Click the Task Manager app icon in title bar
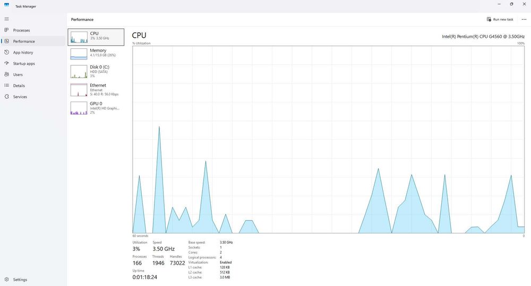 click(x=6, y=5)
